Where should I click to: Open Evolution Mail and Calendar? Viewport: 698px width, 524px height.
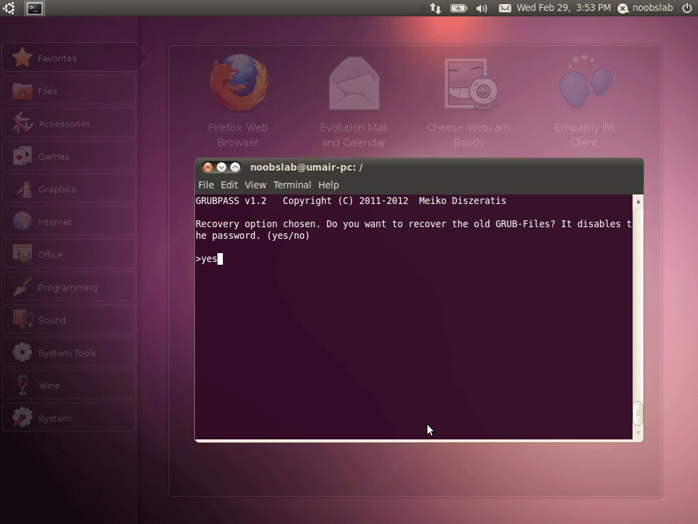pyautogui.click(x=353, y=82)
